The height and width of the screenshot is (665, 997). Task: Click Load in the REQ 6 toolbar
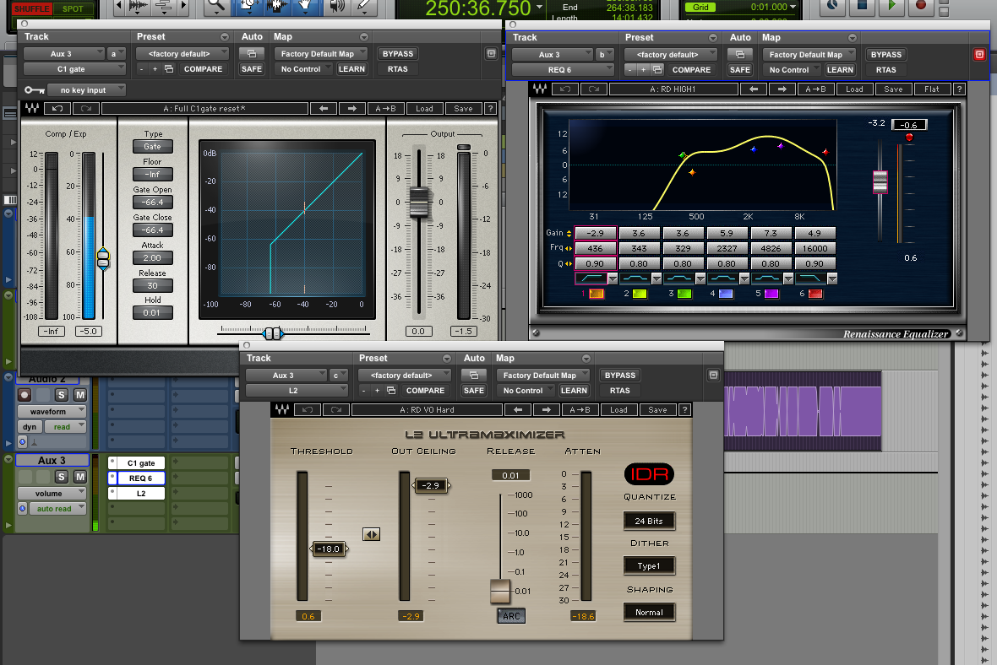pyautogui.click(x=854, y=89)
